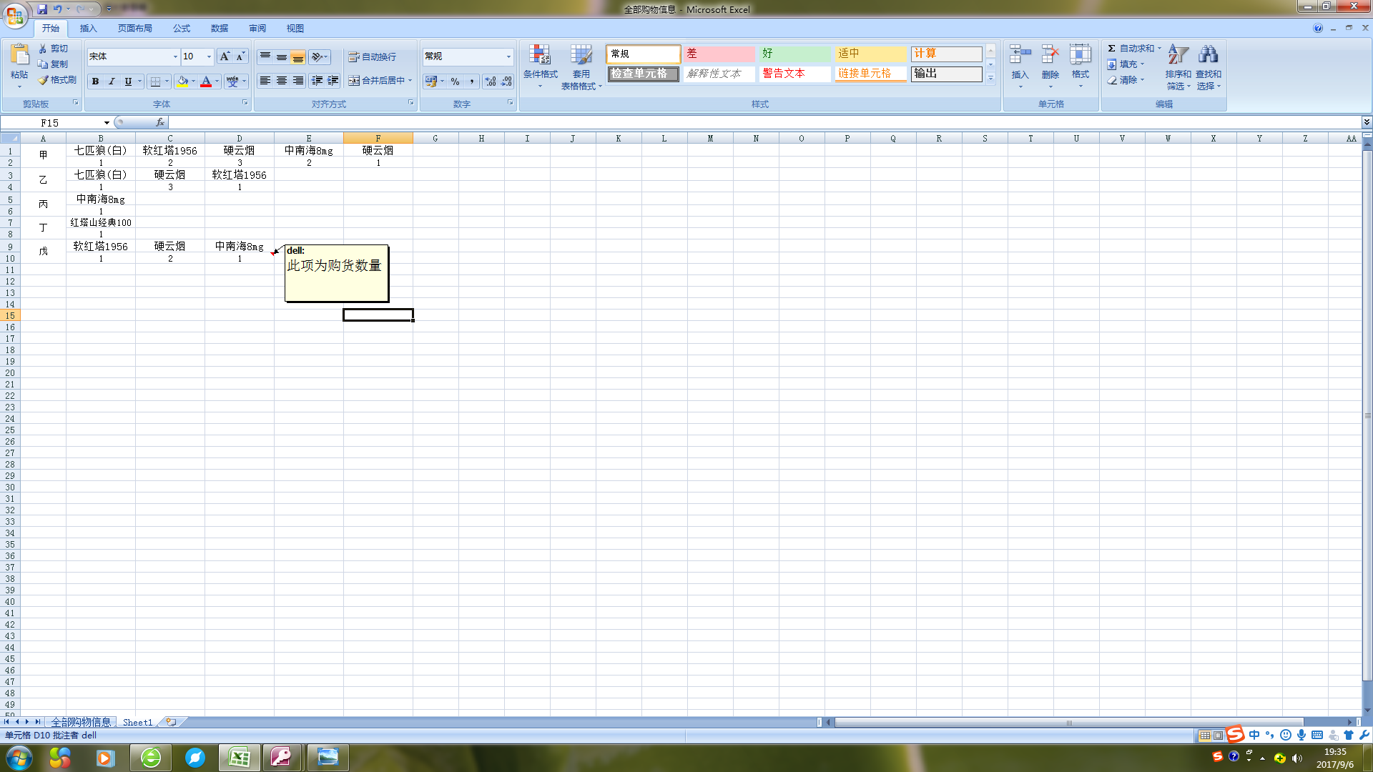
Task: Increase decimal places
Action: tap(491, 81)
